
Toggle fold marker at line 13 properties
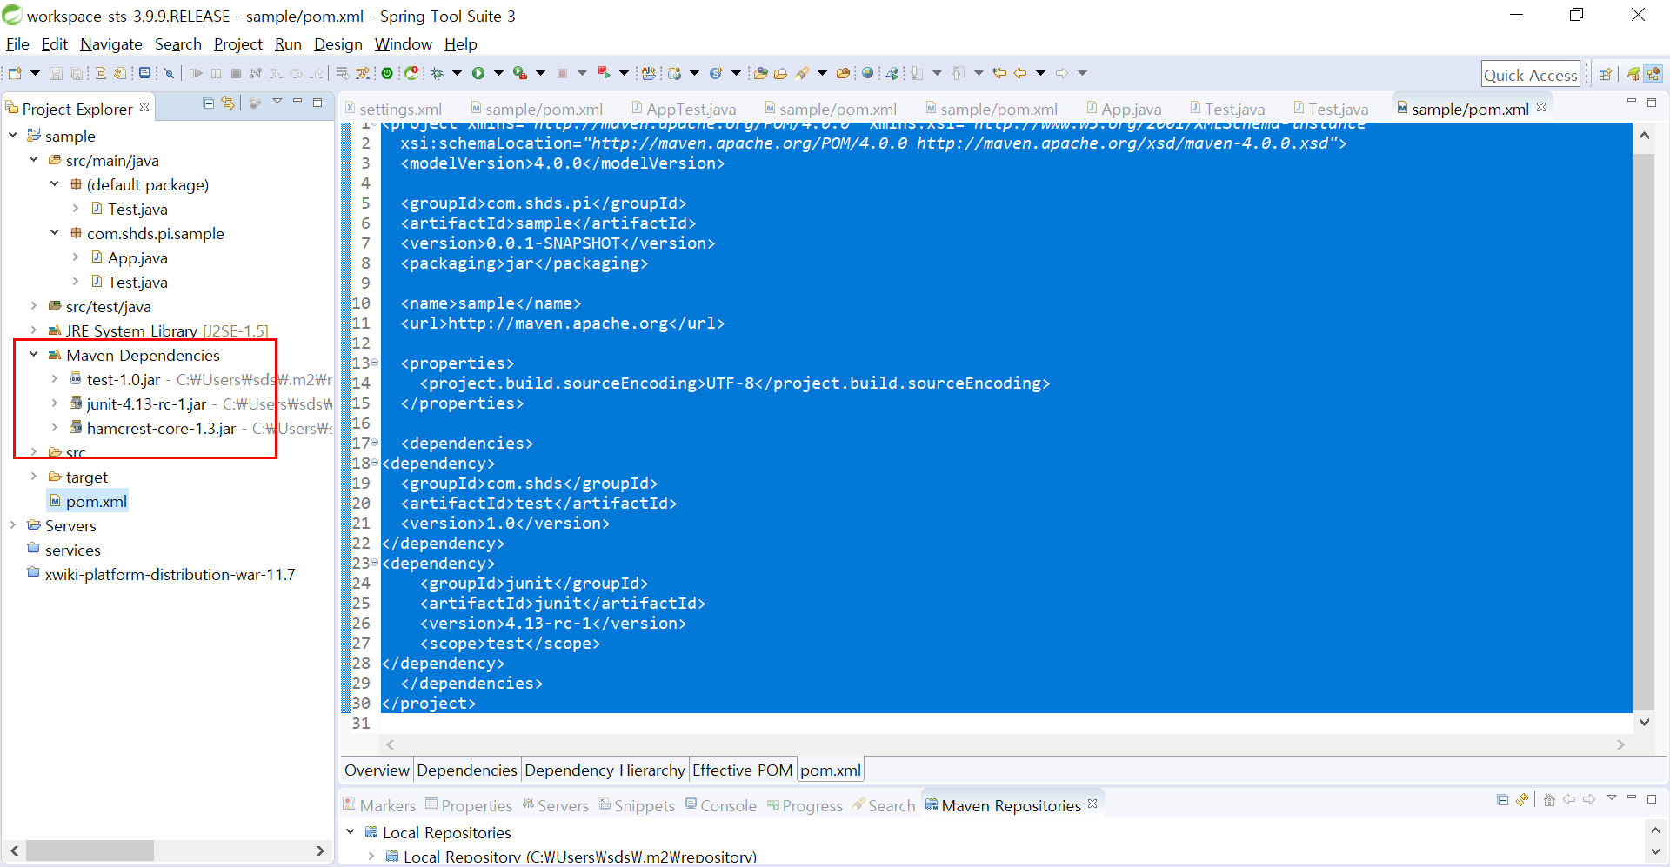[x=375, y=363]
